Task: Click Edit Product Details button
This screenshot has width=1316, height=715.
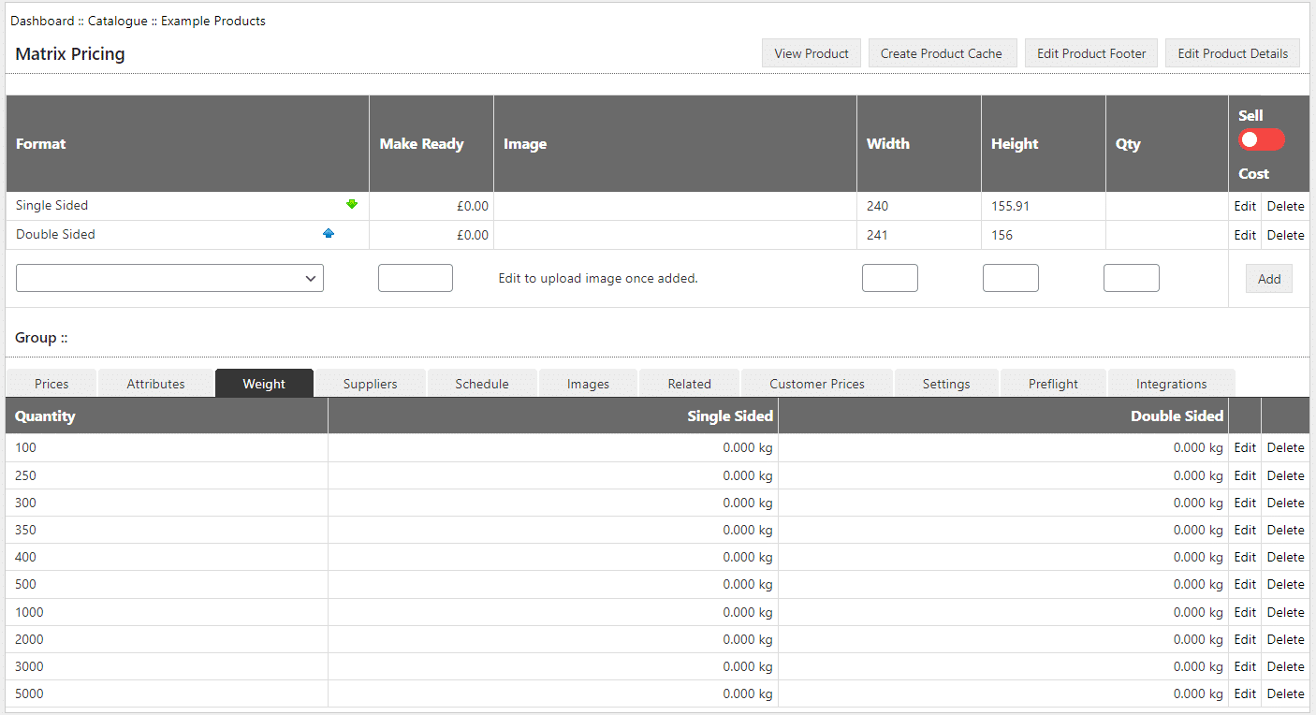Action: pos(1232,53)
